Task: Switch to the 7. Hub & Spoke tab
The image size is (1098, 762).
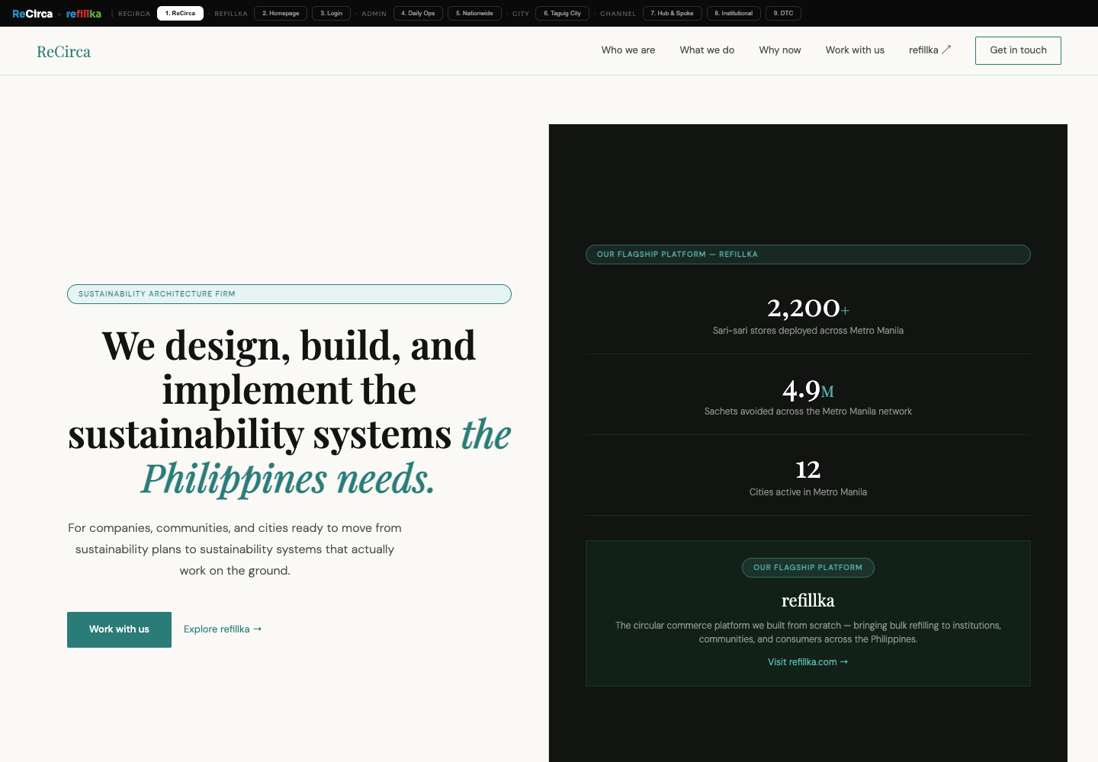Action: [x=672, y=13]
